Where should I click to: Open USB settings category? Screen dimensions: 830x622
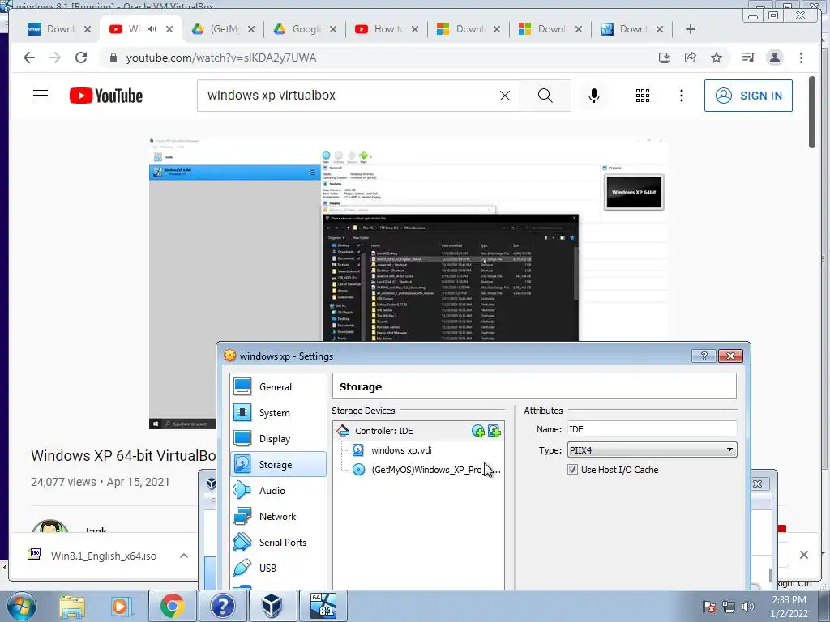click(x=279, y=568)
